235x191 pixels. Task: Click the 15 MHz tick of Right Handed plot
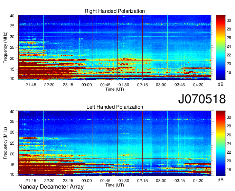(x=12, y=69)
